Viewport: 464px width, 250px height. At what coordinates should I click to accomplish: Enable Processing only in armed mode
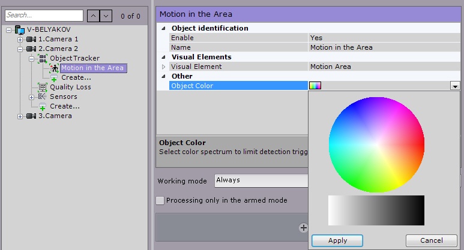[x=160, y=200]
